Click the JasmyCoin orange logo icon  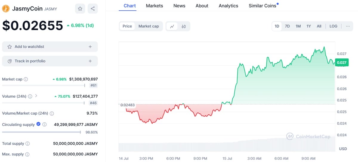point(6,9)
